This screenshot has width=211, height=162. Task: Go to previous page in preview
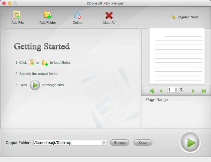tap(161, 91)
